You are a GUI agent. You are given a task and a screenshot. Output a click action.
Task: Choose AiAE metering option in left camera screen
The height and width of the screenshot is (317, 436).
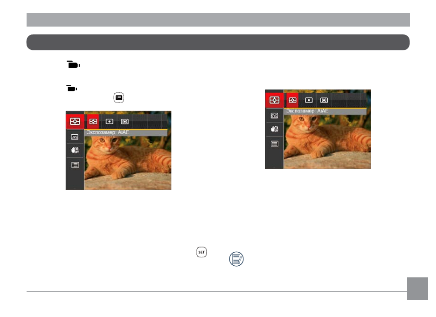point(93,122)
